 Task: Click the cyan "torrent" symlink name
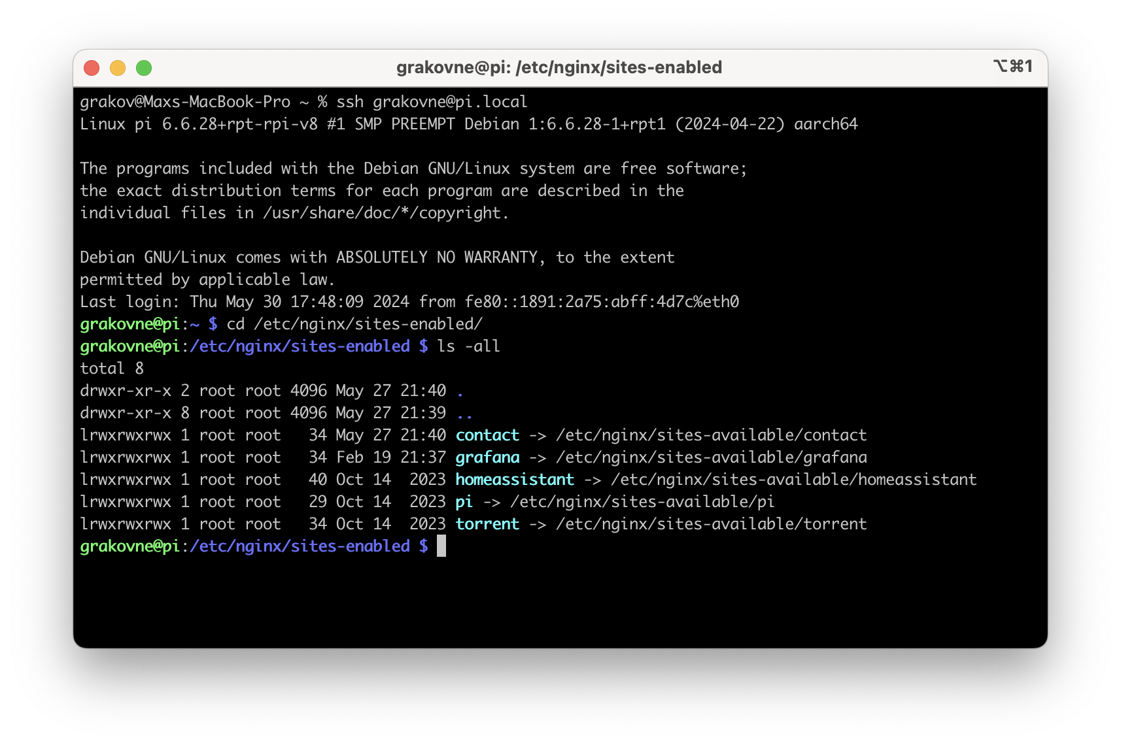pyautogui.click(x=488, y=524)
